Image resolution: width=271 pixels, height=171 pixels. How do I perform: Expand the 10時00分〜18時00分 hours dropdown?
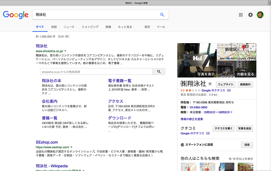(x=218, y=112)
